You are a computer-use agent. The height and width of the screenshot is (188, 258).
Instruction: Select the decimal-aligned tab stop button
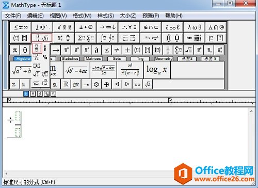[54, 94]
